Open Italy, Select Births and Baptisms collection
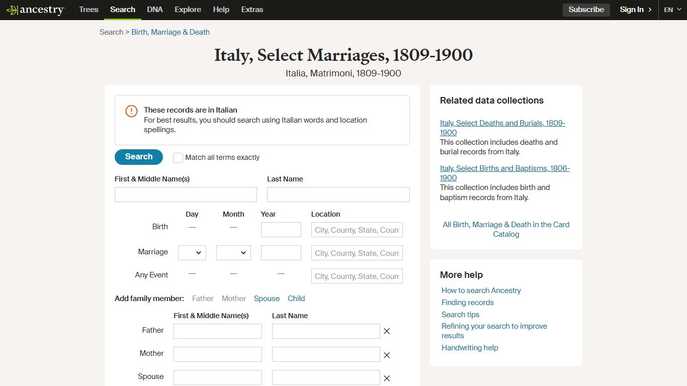Viewport: 687px width, 386px height. [505, 173]
